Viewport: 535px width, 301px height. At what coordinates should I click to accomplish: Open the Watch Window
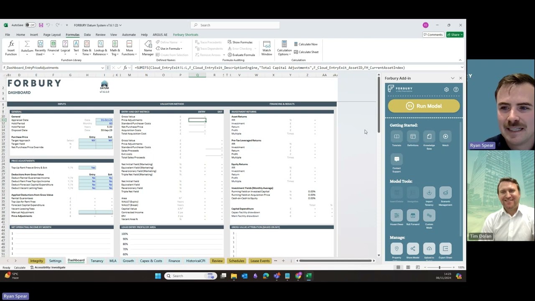(267, 48)
